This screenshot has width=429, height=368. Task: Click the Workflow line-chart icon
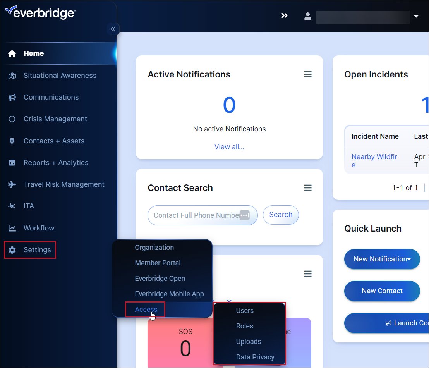coord(12,228)
